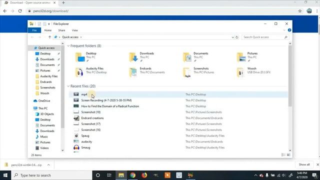Select Screenshot (18) recent file
This screenshot has height=180, width=320.
[178, 112]
